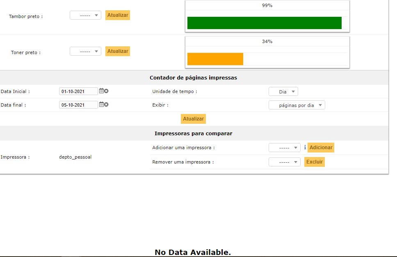Open Tambor preto dropdown
The height and width of the screenshot is (257, 397).
pos(86,15)
